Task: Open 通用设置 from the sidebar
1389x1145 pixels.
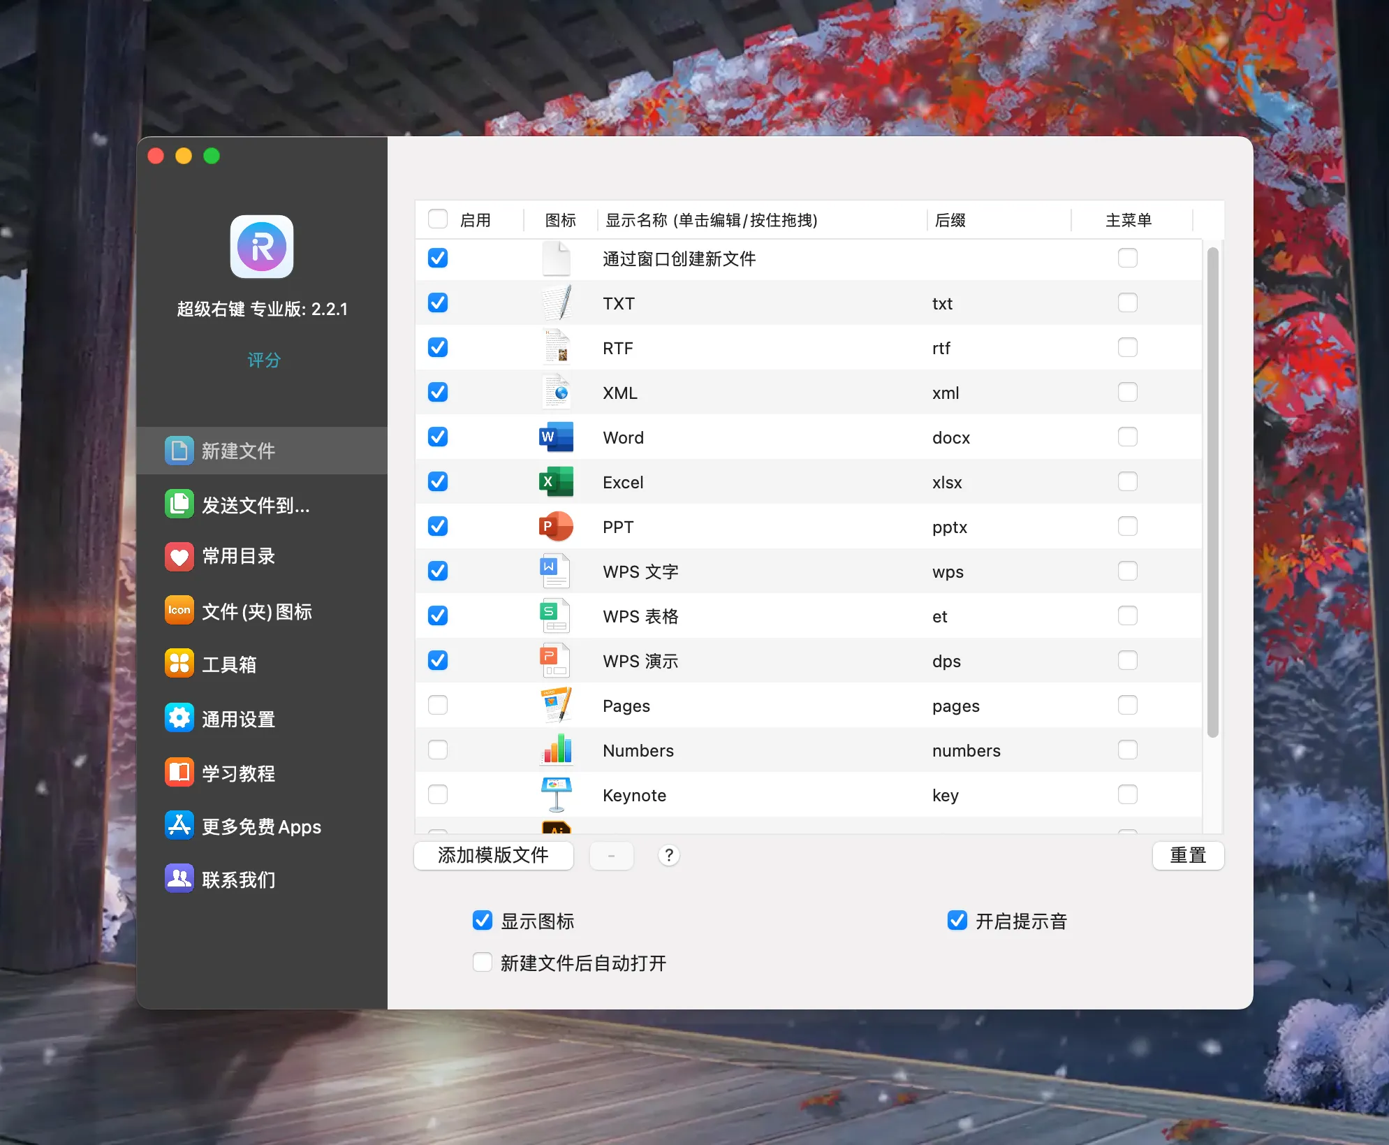Action: tap(237, 717)
